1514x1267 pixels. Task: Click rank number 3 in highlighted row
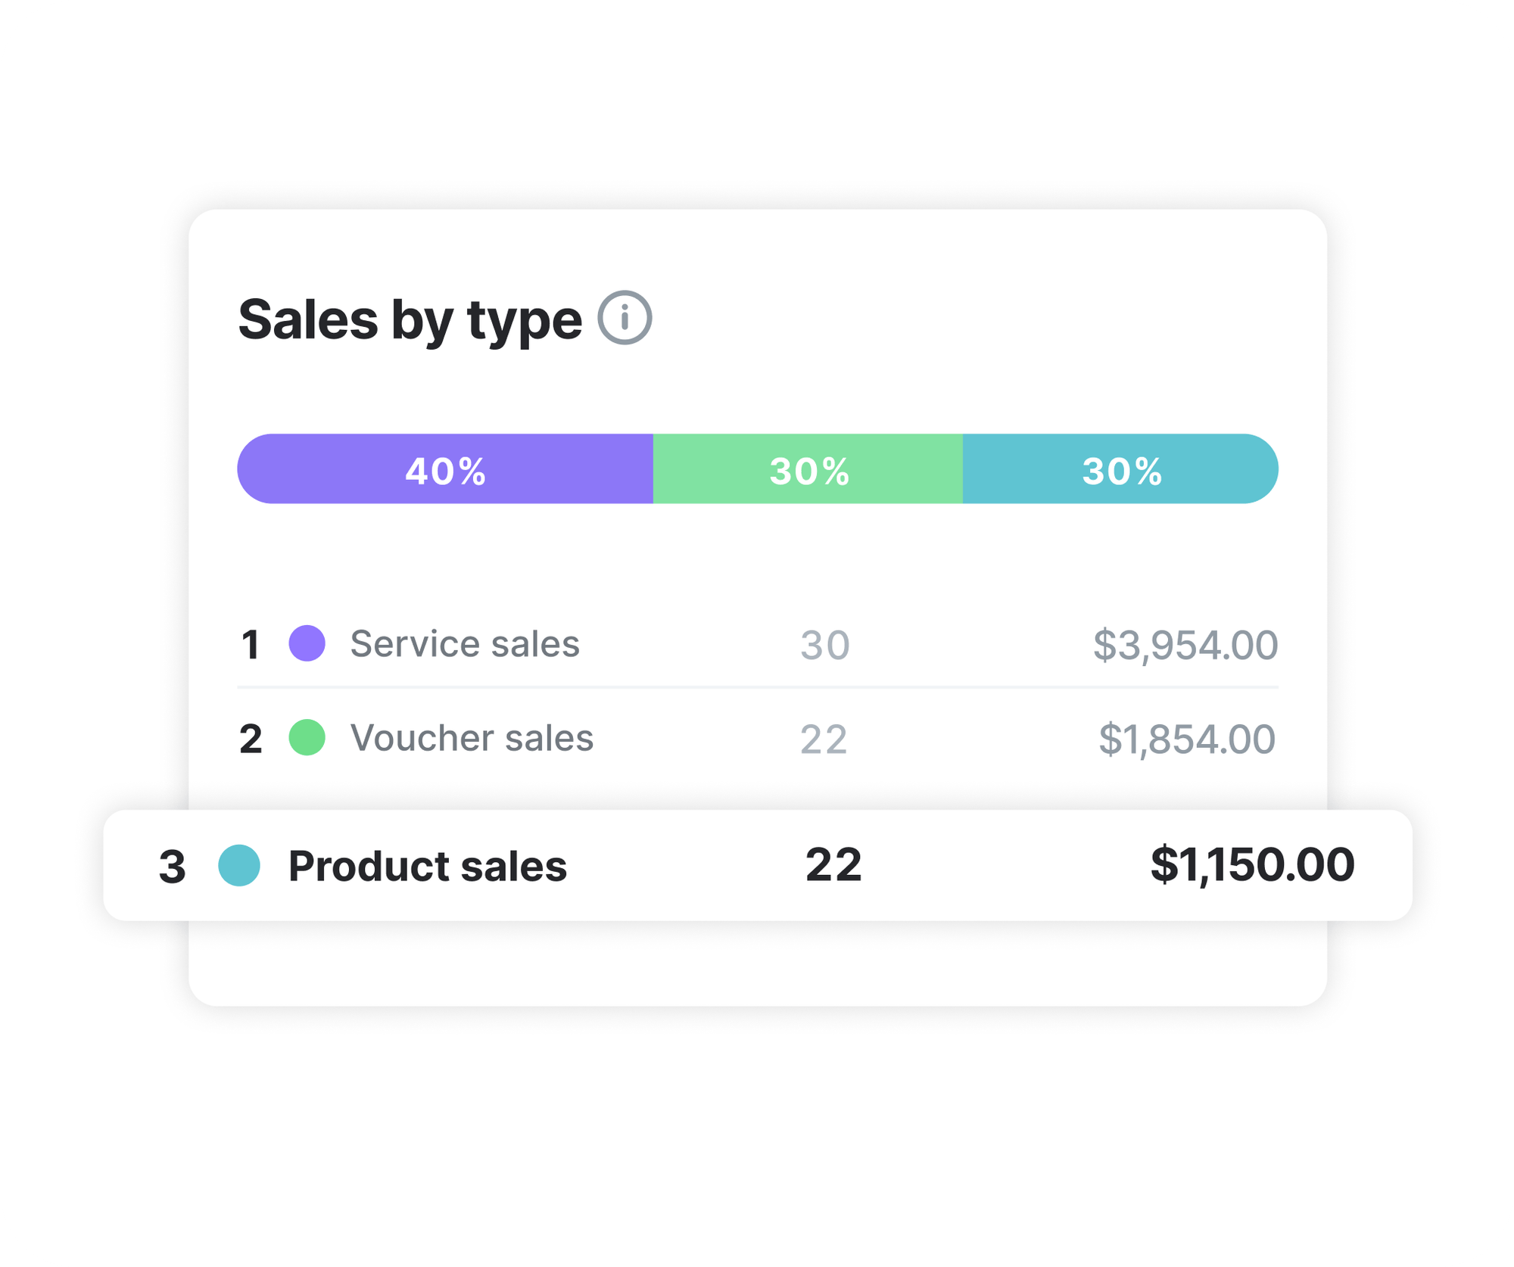pos(173,867)
